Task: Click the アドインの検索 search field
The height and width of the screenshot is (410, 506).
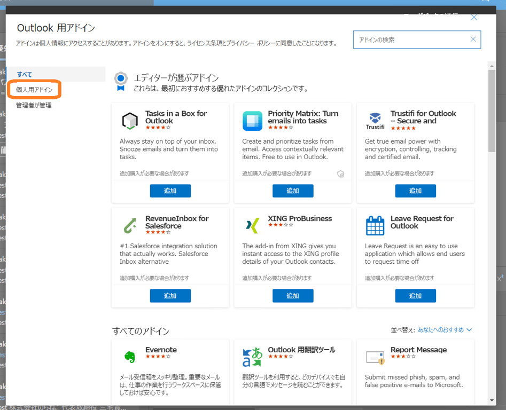Action: point(411,40)
